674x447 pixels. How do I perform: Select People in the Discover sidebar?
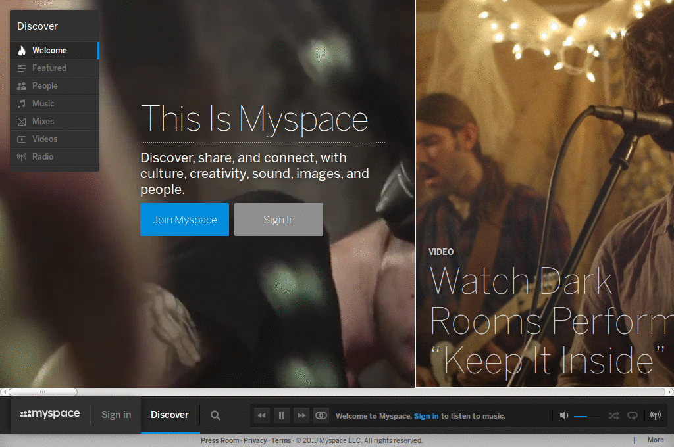(x=55, y=86)
